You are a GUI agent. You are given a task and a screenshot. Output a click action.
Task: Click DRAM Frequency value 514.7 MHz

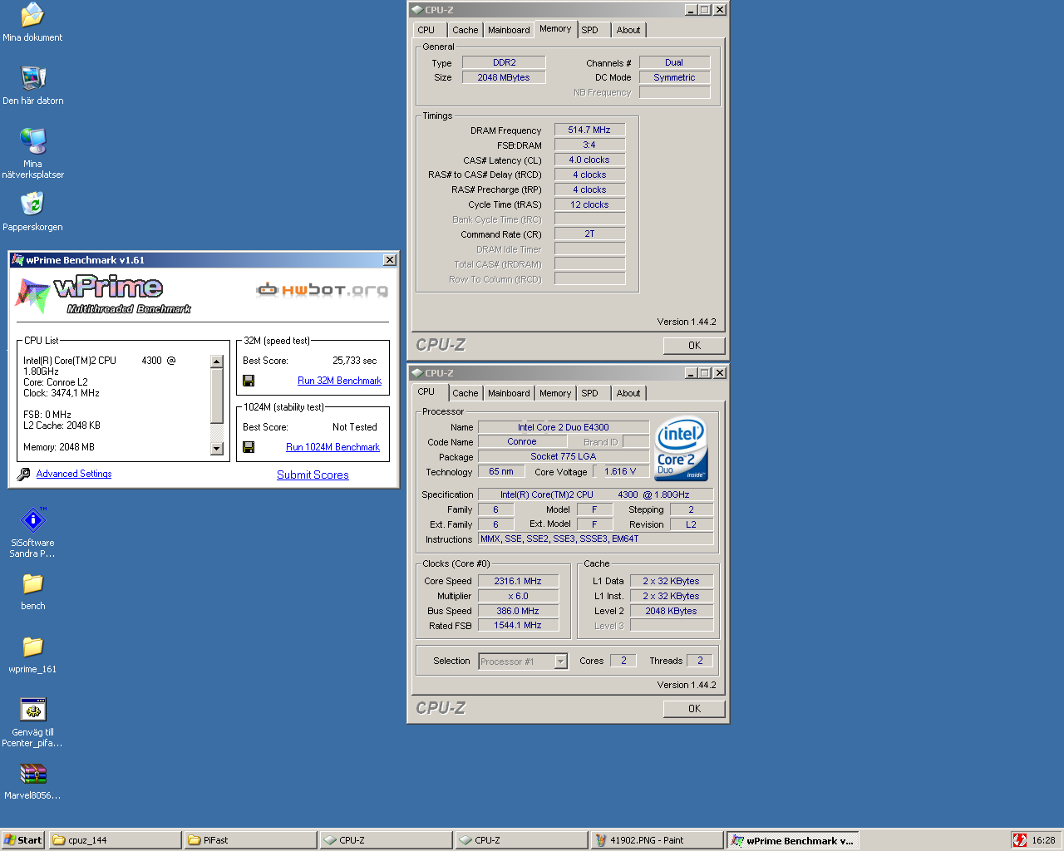click(589, 130)
